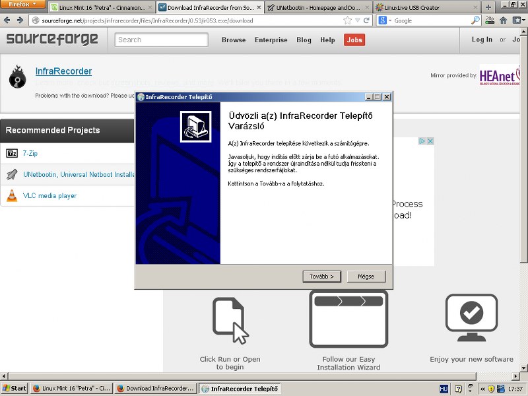The height and width of the screenshot is (396, 528).
Task: Click the site identity icon in address bar
Action: point(36,20)
